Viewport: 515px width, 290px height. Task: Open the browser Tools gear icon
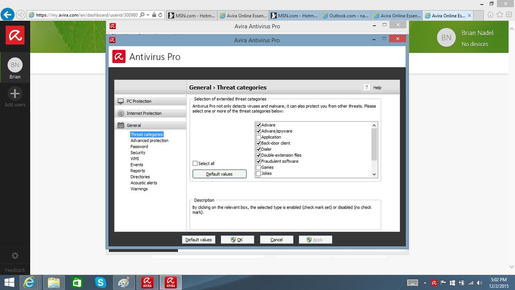tap(509, 15)
